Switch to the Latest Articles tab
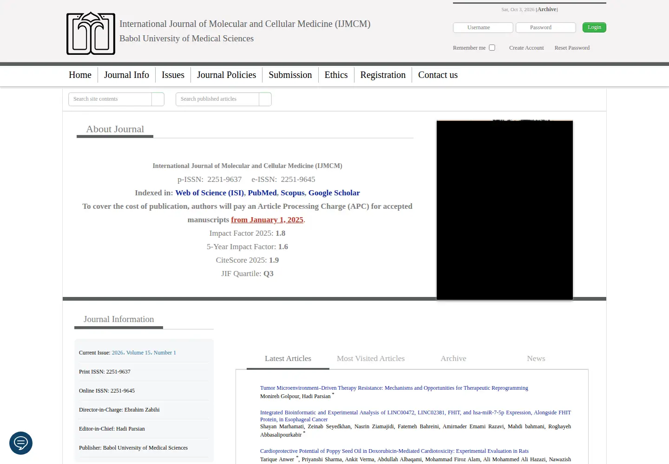This screenshot has width=669, height=464. [288, 359]
